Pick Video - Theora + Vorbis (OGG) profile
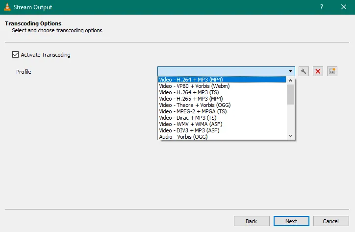This screenshot has width=355, height=232. [222, 105]
